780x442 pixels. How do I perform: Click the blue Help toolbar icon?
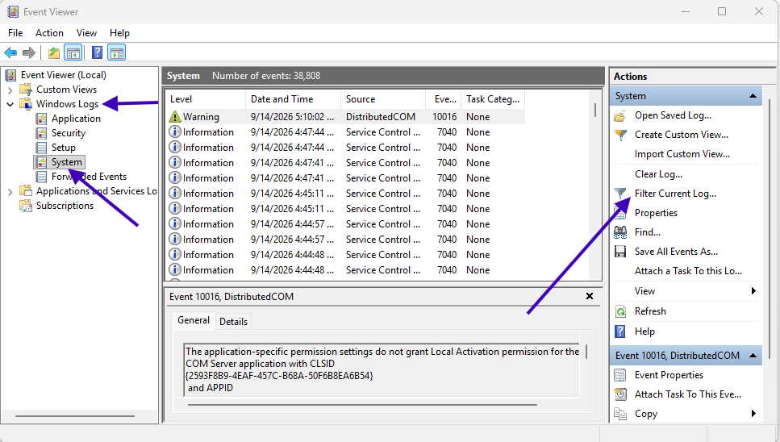98,52
